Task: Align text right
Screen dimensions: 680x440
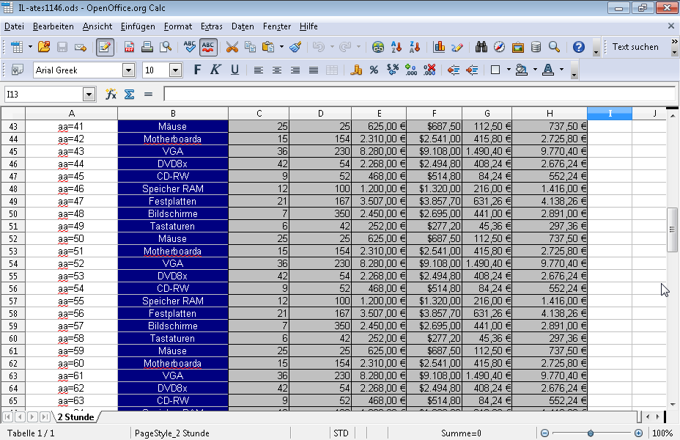Action: pyautogui.click(x=295, y=70)
